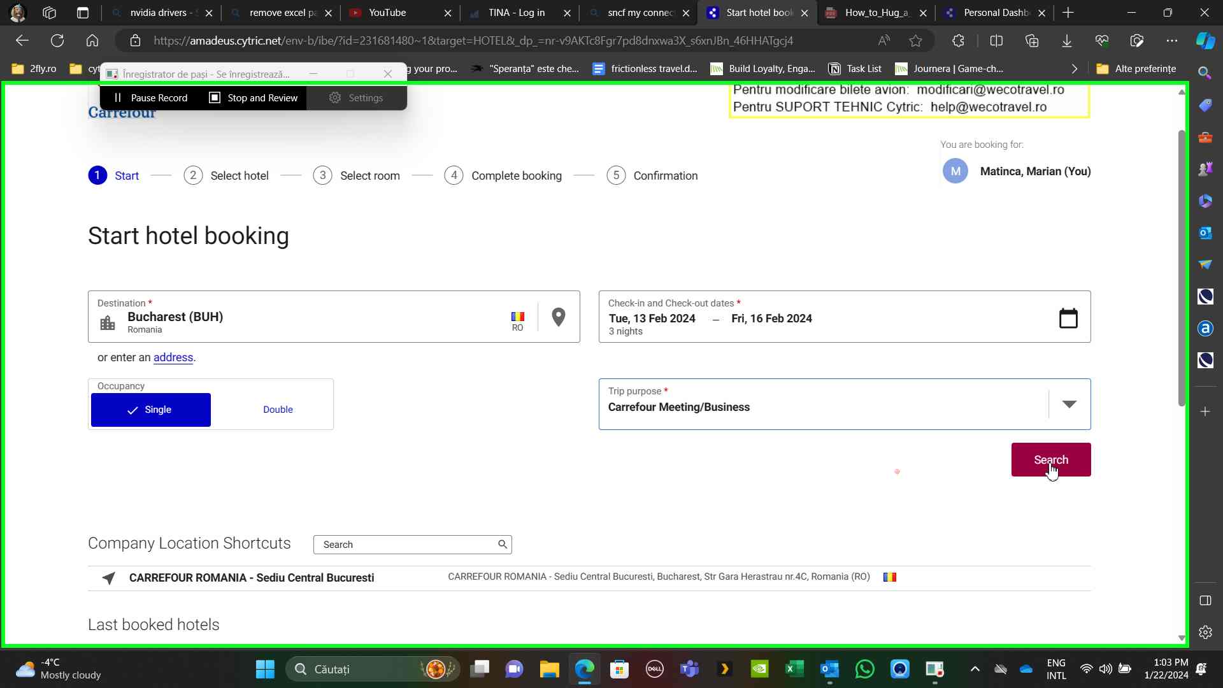Click scrollbar down arrow
Viewport: 1223px width, 688px height.
(x=1182, y=638)
